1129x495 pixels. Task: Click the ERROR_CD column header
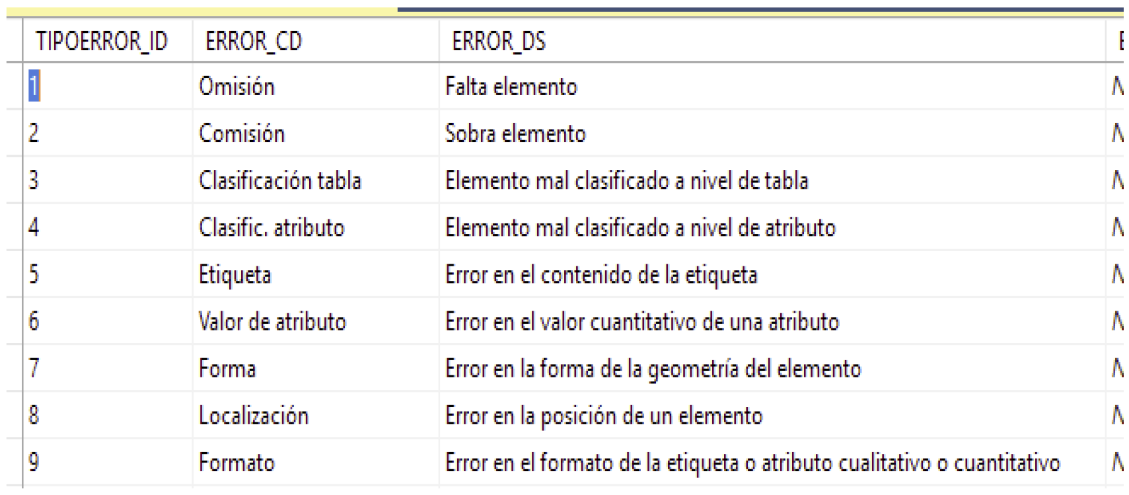coord(254,42)
